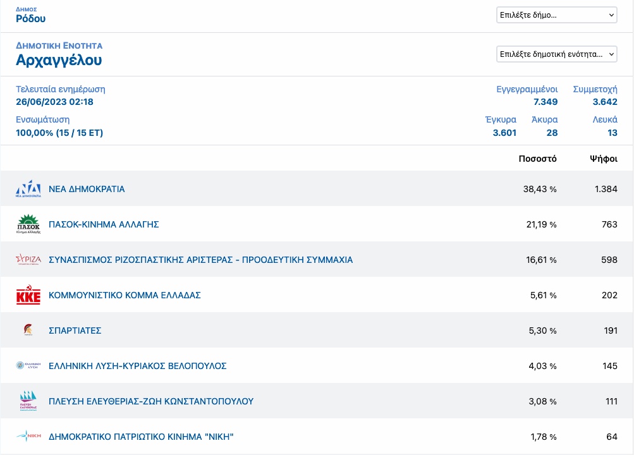
Task: Click the Δημοτική Ενότητα label
Action: 59,45
